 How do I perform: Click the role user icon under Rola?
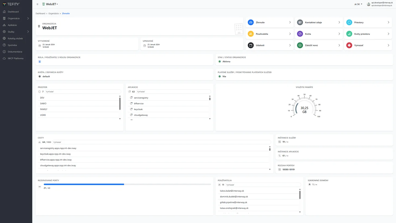point(39,61)
